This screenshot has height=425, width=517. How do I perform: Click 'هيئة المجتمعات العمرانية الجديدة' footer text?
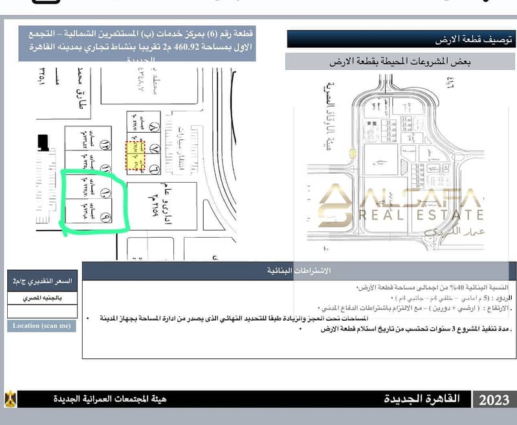pos(110,399)
